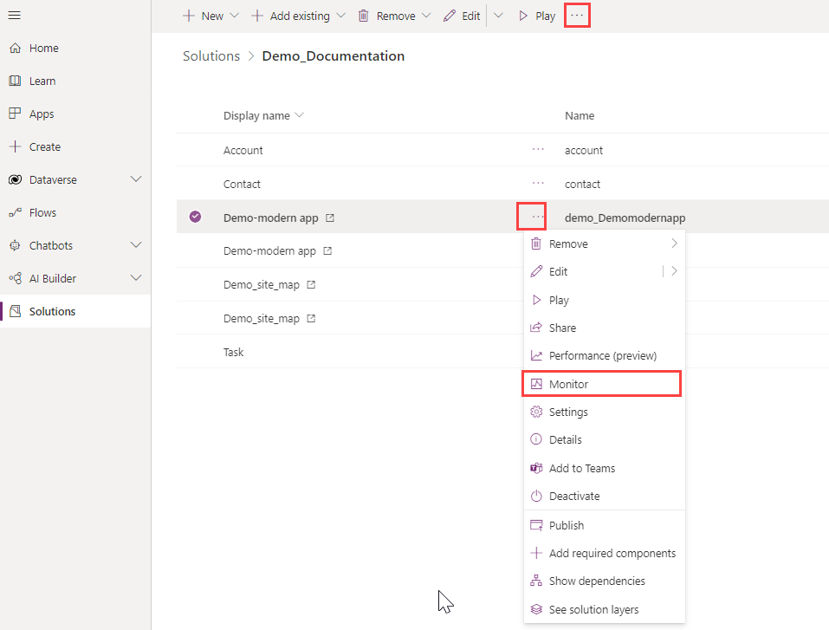Click the Name column header
The image size is (829, 630).
tap(580, 115)
